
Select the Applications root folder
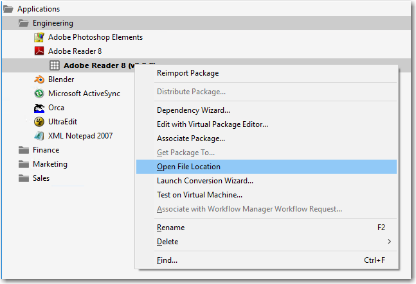coord(38,9)
